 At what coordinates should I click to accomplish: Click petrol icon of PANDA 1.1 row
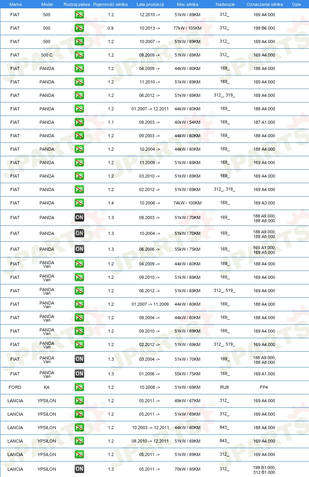[x=79, y=122]
